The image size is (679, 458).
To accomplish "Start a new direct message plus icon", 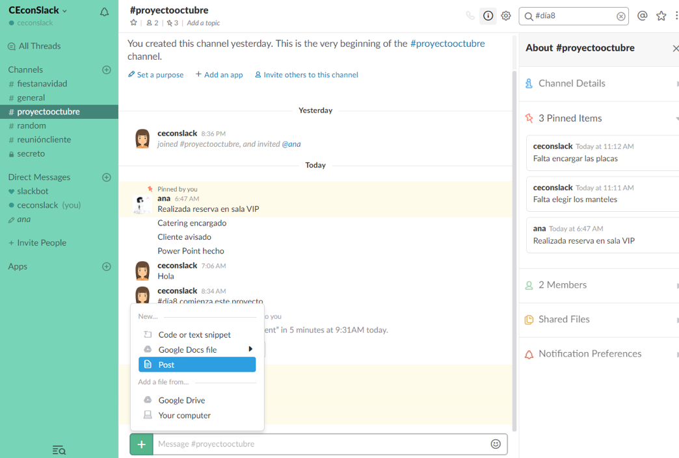I will [107, 177].
